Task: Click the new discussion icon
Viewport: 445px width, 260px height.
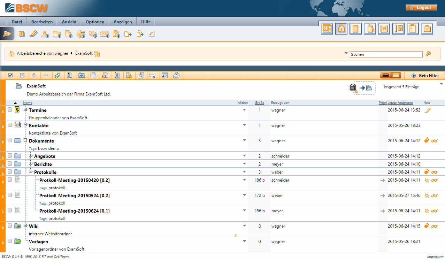Action: pyautogui.click(x=93, y=34)
